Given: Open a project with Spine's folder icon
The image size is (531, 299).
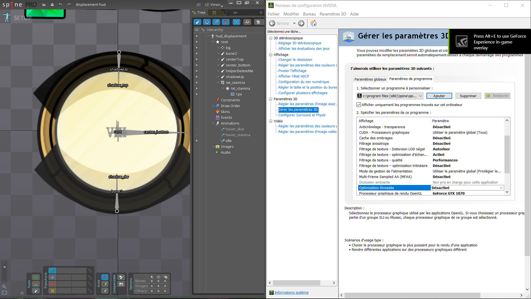Looking at the screenshot, I should [44, 5].
